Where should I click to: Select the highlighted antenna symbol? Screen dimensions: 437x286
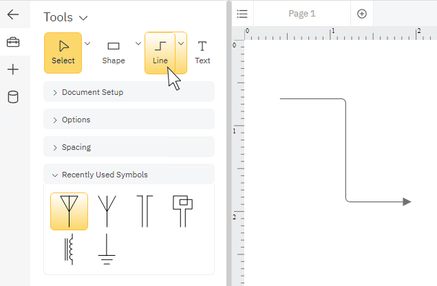pos(69,211)
